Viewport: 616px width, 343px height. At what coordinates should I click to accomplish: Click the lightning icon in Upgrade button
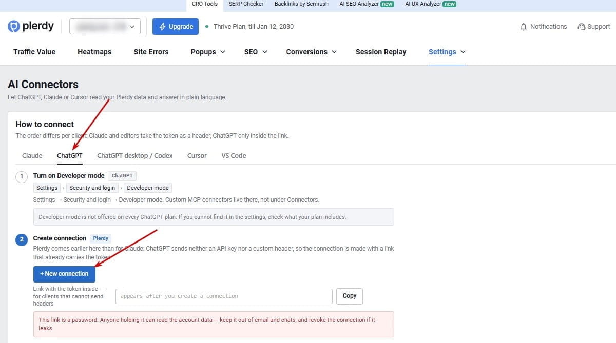click(x=163, y=27)
